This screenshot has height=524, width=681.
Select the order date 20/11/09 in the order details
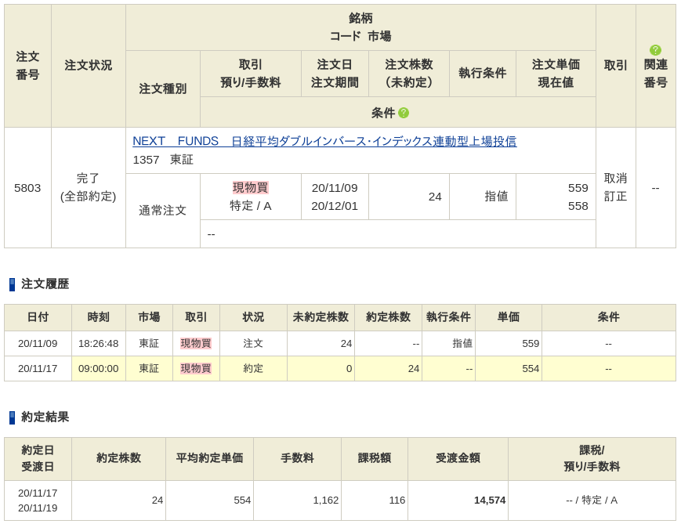click(335, 188)
